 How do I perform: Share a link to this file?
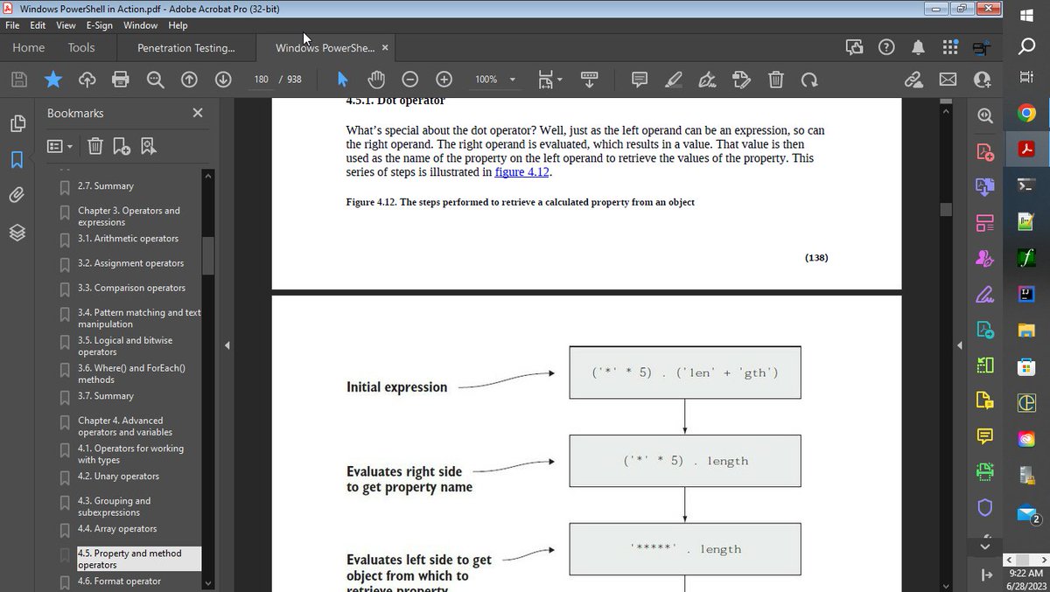point(913,80)
